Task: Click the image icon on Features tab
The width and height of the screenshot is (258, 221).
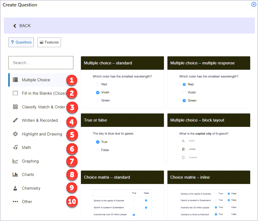Action: tap(41, 42)
